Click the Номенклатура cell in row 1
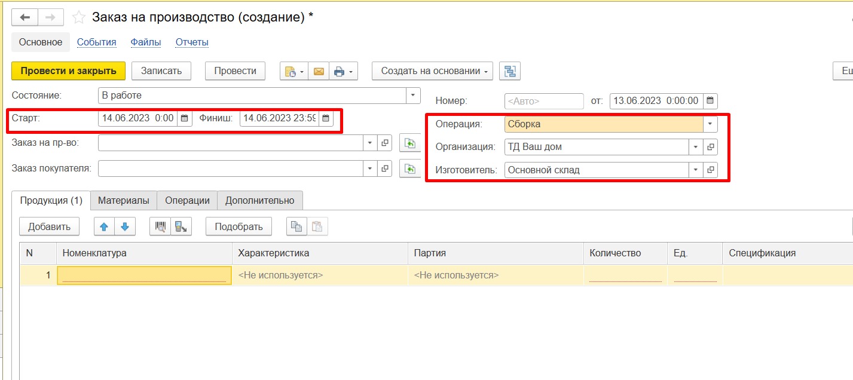This screenshot has height=380, width=853. (x=143, y=275)
